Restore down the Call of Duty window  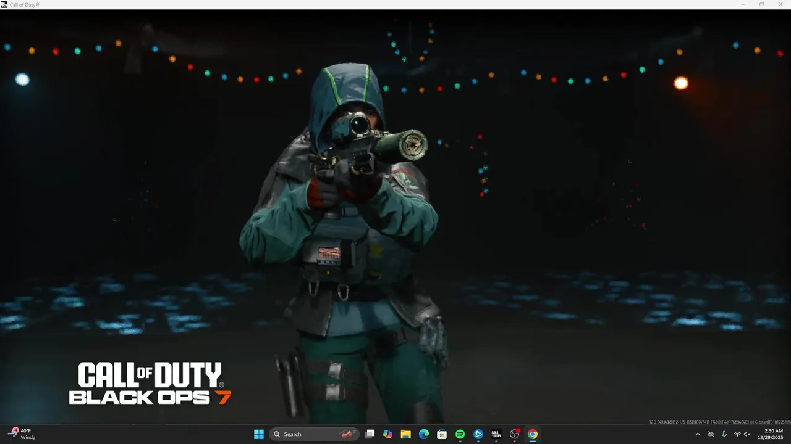(762, 4)
